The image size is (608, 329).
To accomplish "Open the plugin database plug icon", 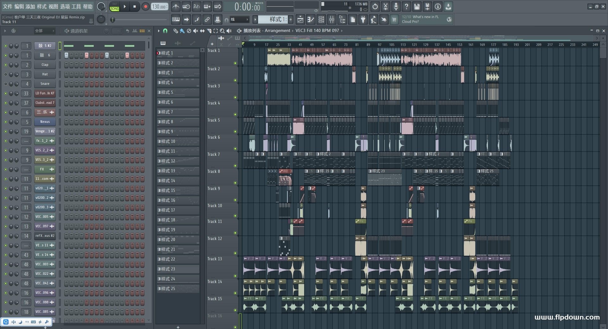I will pyautogui.click(x=363, y=20).
